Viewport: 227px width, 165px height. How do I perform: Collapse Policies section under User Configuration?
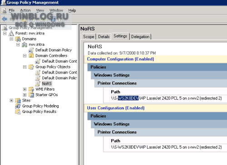click(157, 116)
